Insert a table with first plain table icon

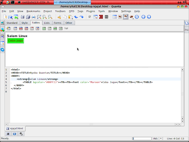click(15, 28)
